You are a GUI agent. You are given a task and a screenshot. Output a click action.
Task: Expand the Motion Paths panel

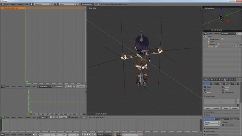(x=205, y=132)
